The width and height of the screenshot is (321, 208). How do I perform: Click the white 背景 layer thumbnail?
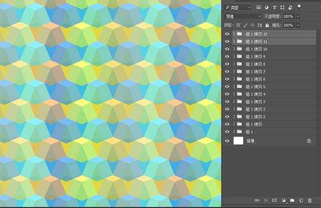click(238, 141)
